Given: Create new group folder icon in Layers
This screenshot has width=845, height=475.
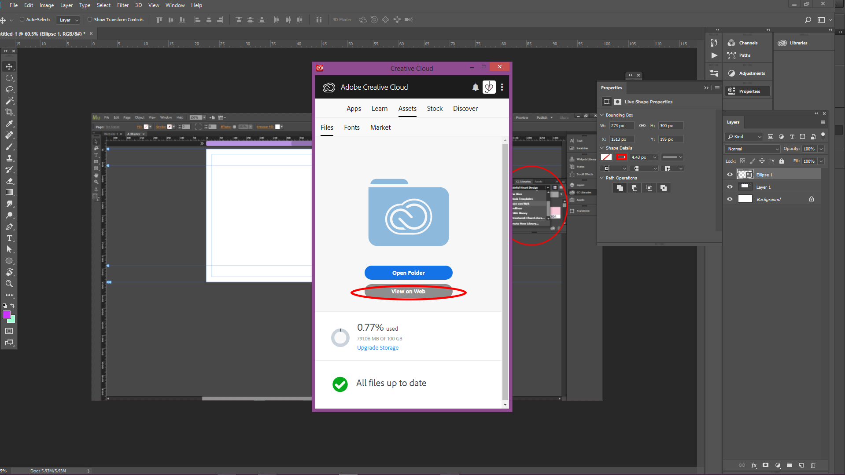Looking at the screenshot, I should coord(790,465).
